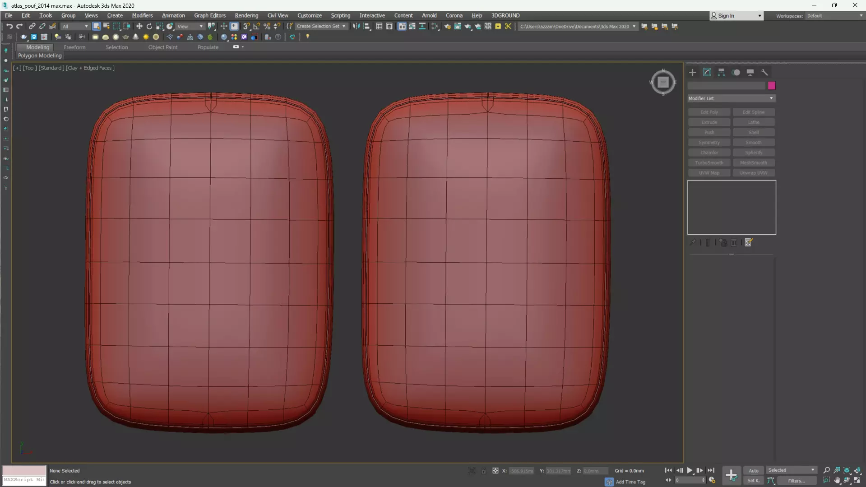Open the Motion command panel tab
This screenshot has width=866, height=487.
(x=736, y=72)
